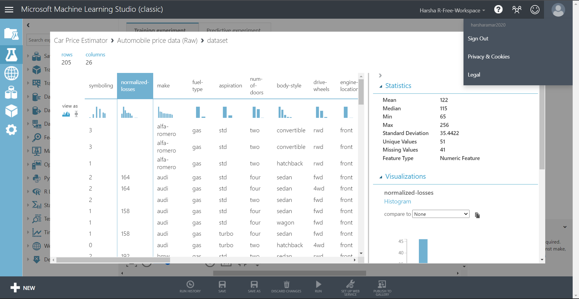Collapse the Visualizations section
The width and height of the screenshot is (579, 299).
click(x=381, y=177)
